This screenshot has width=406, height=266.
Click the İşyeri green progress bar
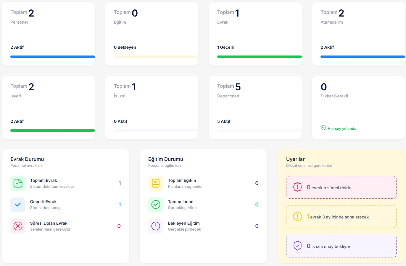click(x=53, y=130)
